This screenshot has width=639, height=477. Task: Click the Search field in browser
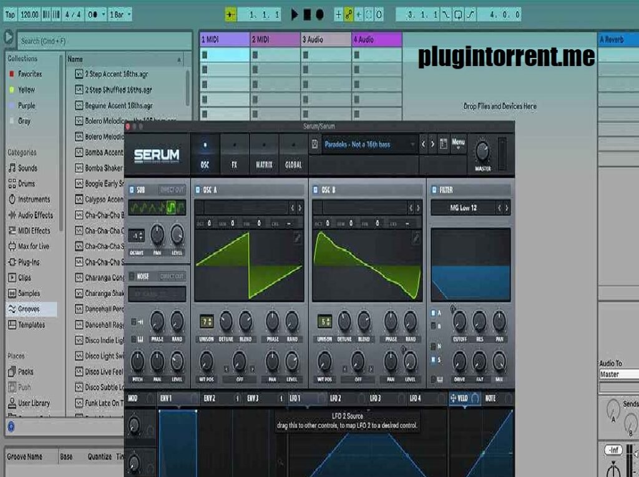(104, 41)
